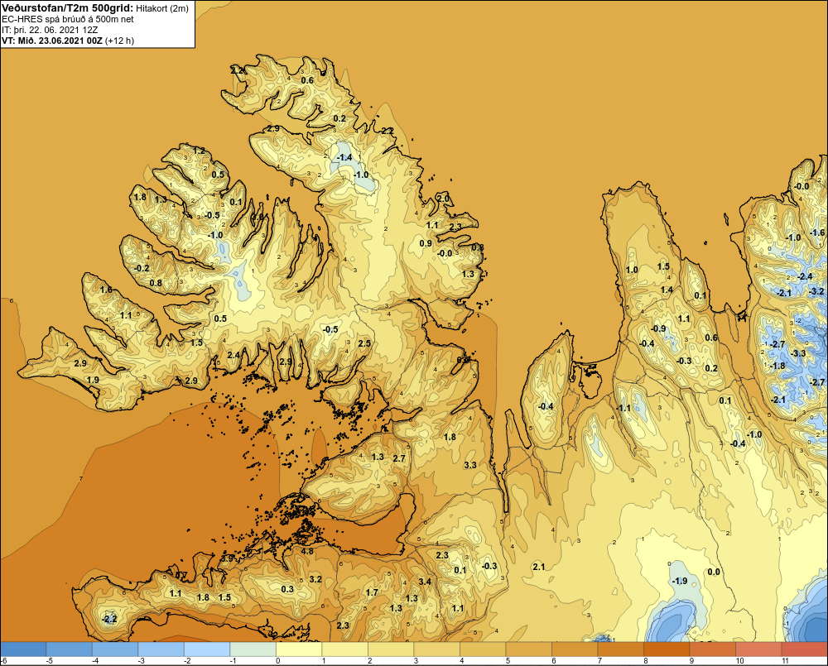828x666 pixels.
Task: Select legend swatch between 3 and 4
Action: tap(436, 649)
